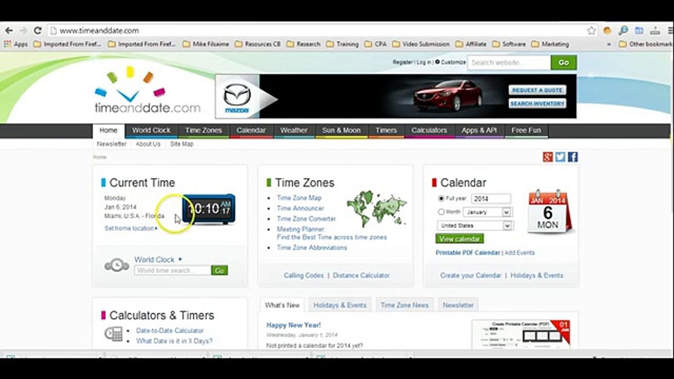
Task: Click the browser address bar URL
Action: point(99,31)
